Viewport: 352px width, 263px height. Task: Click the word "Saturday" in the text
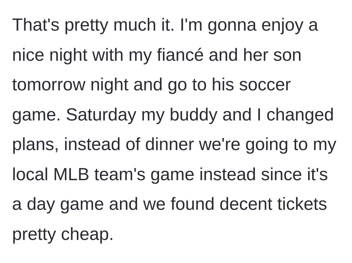[101, 114]
